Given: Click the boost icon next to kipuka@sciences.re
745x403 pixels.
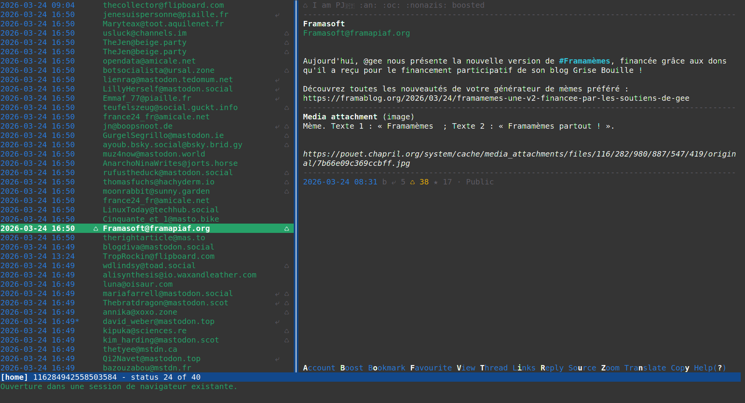Looking at the screenshot, I should (287, 331).
